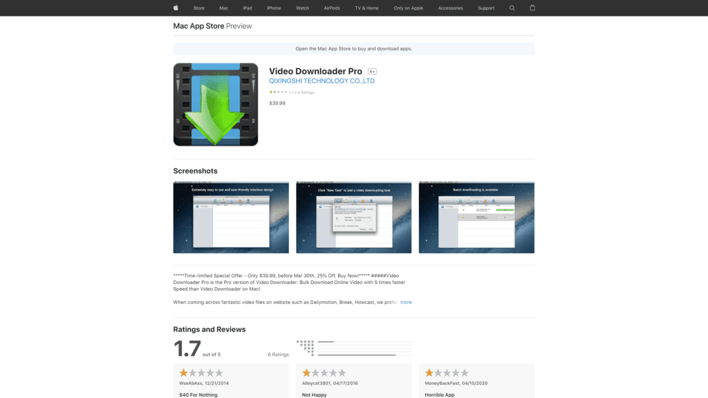Go to the iPad section

click(248, 8)
